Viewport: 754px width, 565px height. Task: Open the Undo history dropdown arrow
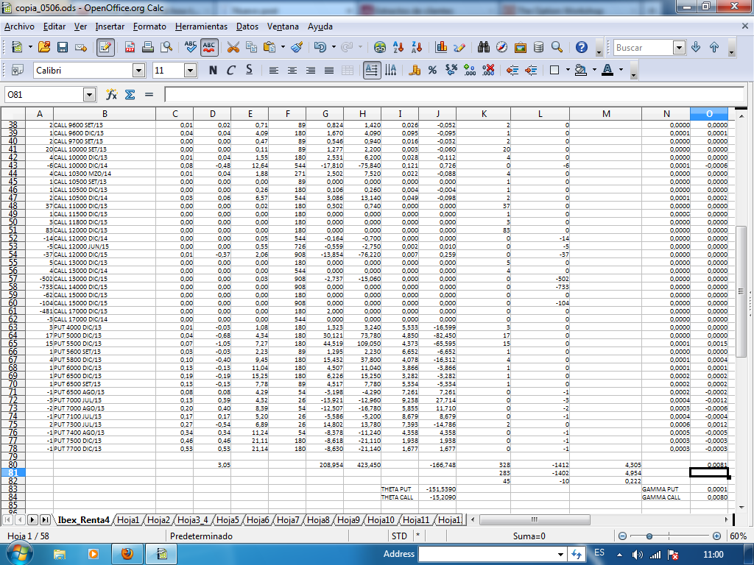tap(334, 47)
